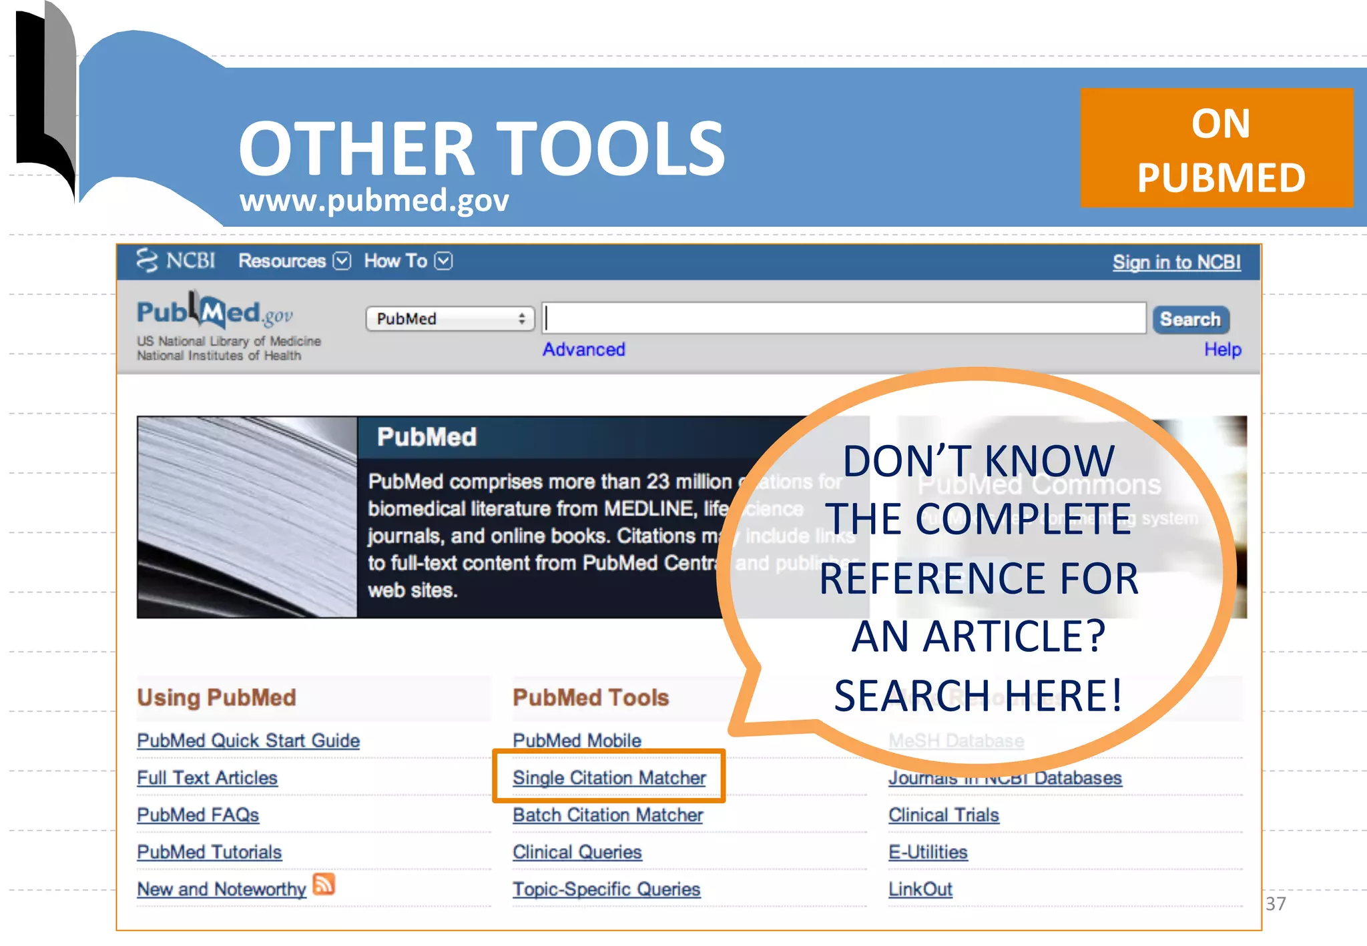Click the PubMed Tools heading
The width and height of the screenshot is (1367, 946).
[x=591, y=698]
